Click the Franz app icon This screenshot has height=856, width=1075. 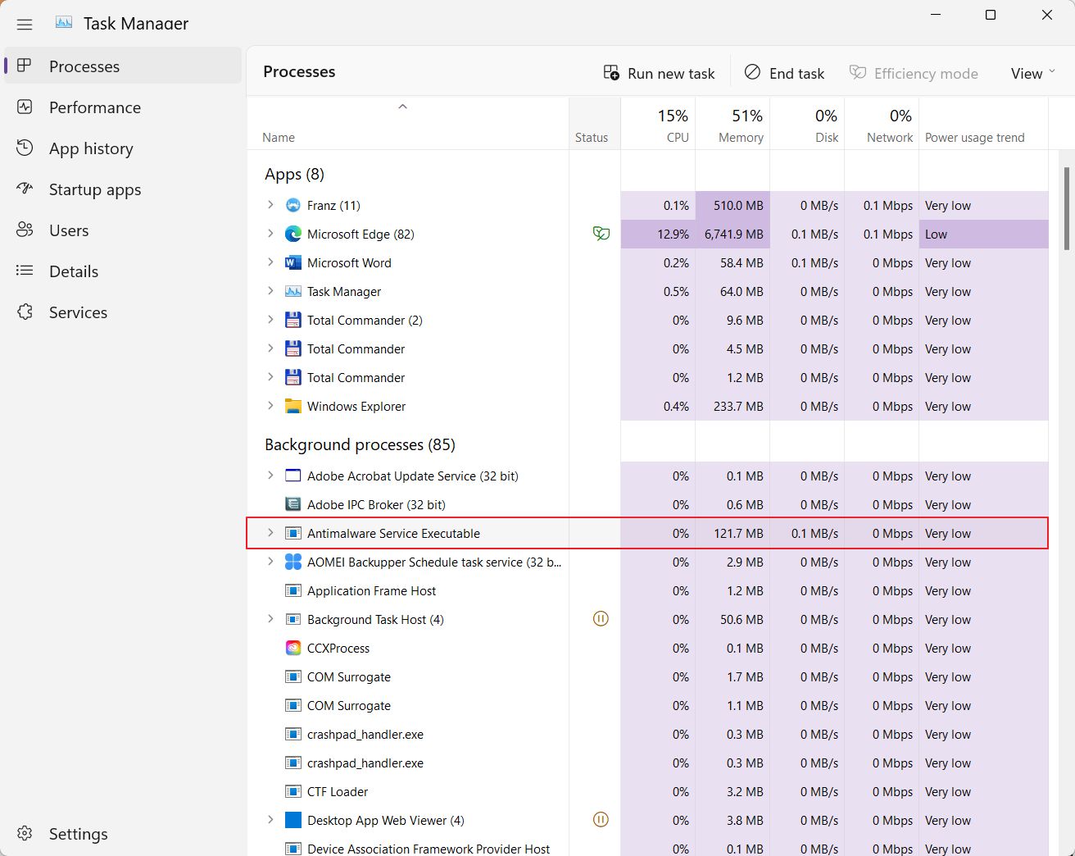(293, 205)
